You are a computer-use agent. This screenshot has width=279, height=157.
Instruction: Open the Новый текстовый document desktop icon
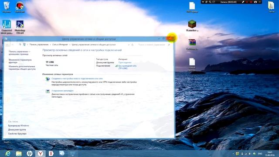pos(192,65)
